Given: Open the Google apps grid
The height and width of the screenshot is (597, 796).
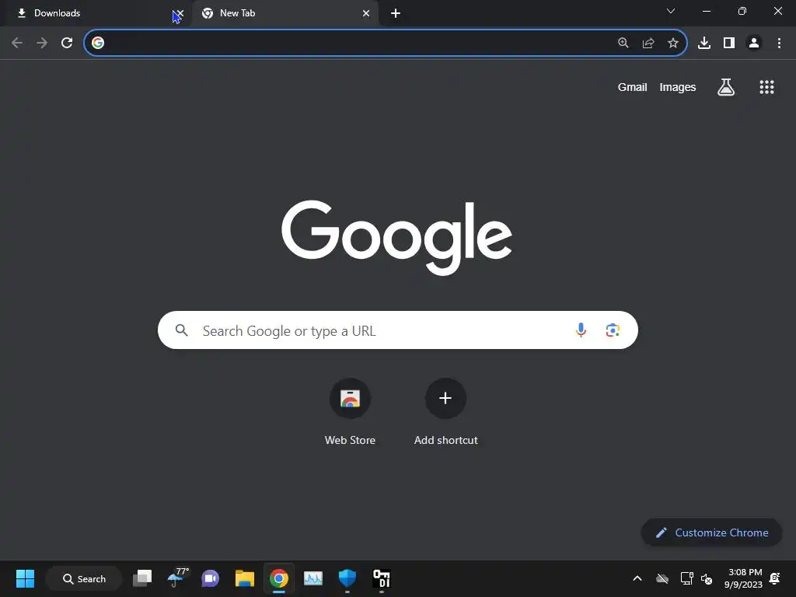Looking at the screenshot, I should pyautogui.click(x=766, y=87).
